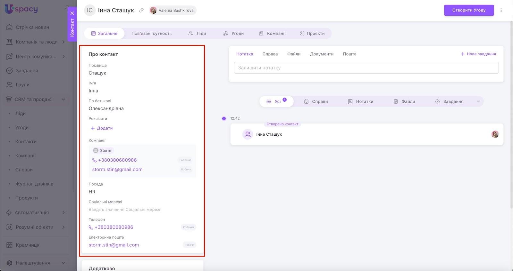513x271 pixels.
Task: Click the contact icon in Створено контакт card
Action: pyautogui.click(x=248, y=134)
